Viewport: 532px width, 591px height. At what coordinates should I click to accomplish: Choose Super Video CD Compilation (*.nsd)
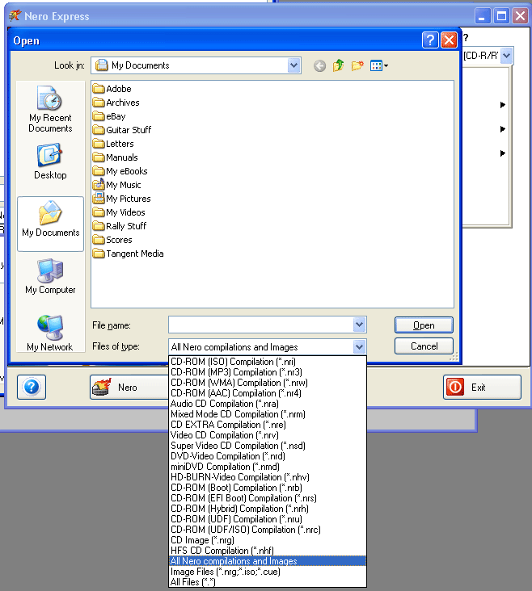pyautogui.click(x=268, y=446)
